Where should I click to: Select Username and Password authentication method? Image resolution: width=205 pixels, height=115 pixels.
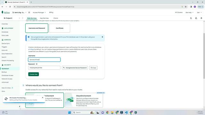pyautogui.click(x=37, y=28)
